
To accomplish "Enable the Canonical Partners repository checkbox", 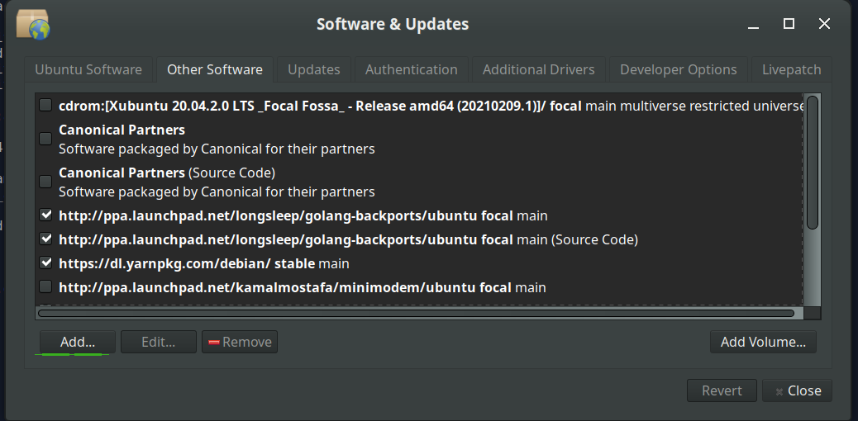I will pyautogui.click(x=45, y=139).
